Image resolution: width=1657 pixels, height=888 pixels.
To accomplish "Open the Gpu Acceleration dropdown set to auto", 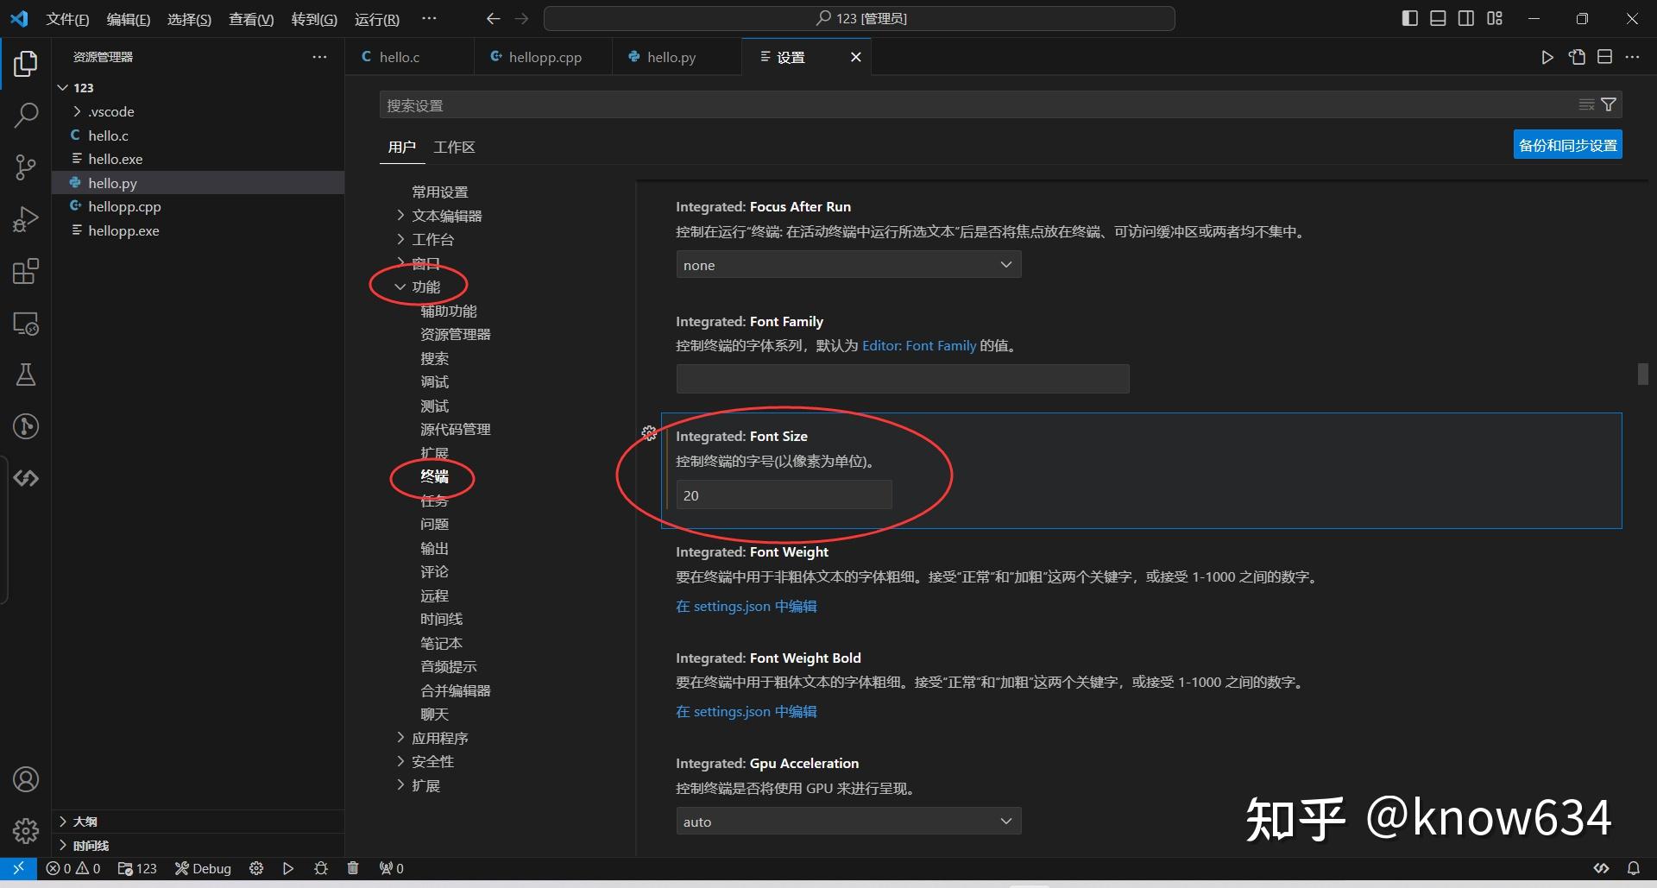I will tap(848, 821).
